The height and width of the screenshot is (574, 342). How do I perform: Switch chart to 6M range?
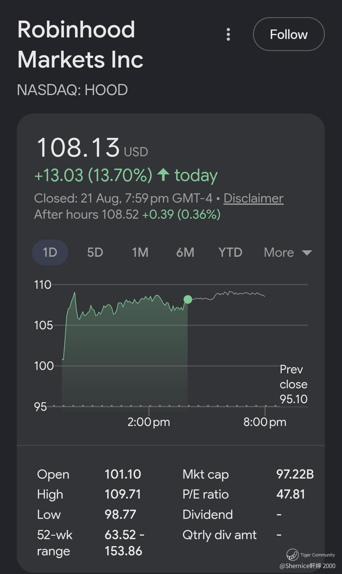tap(185, 253)
